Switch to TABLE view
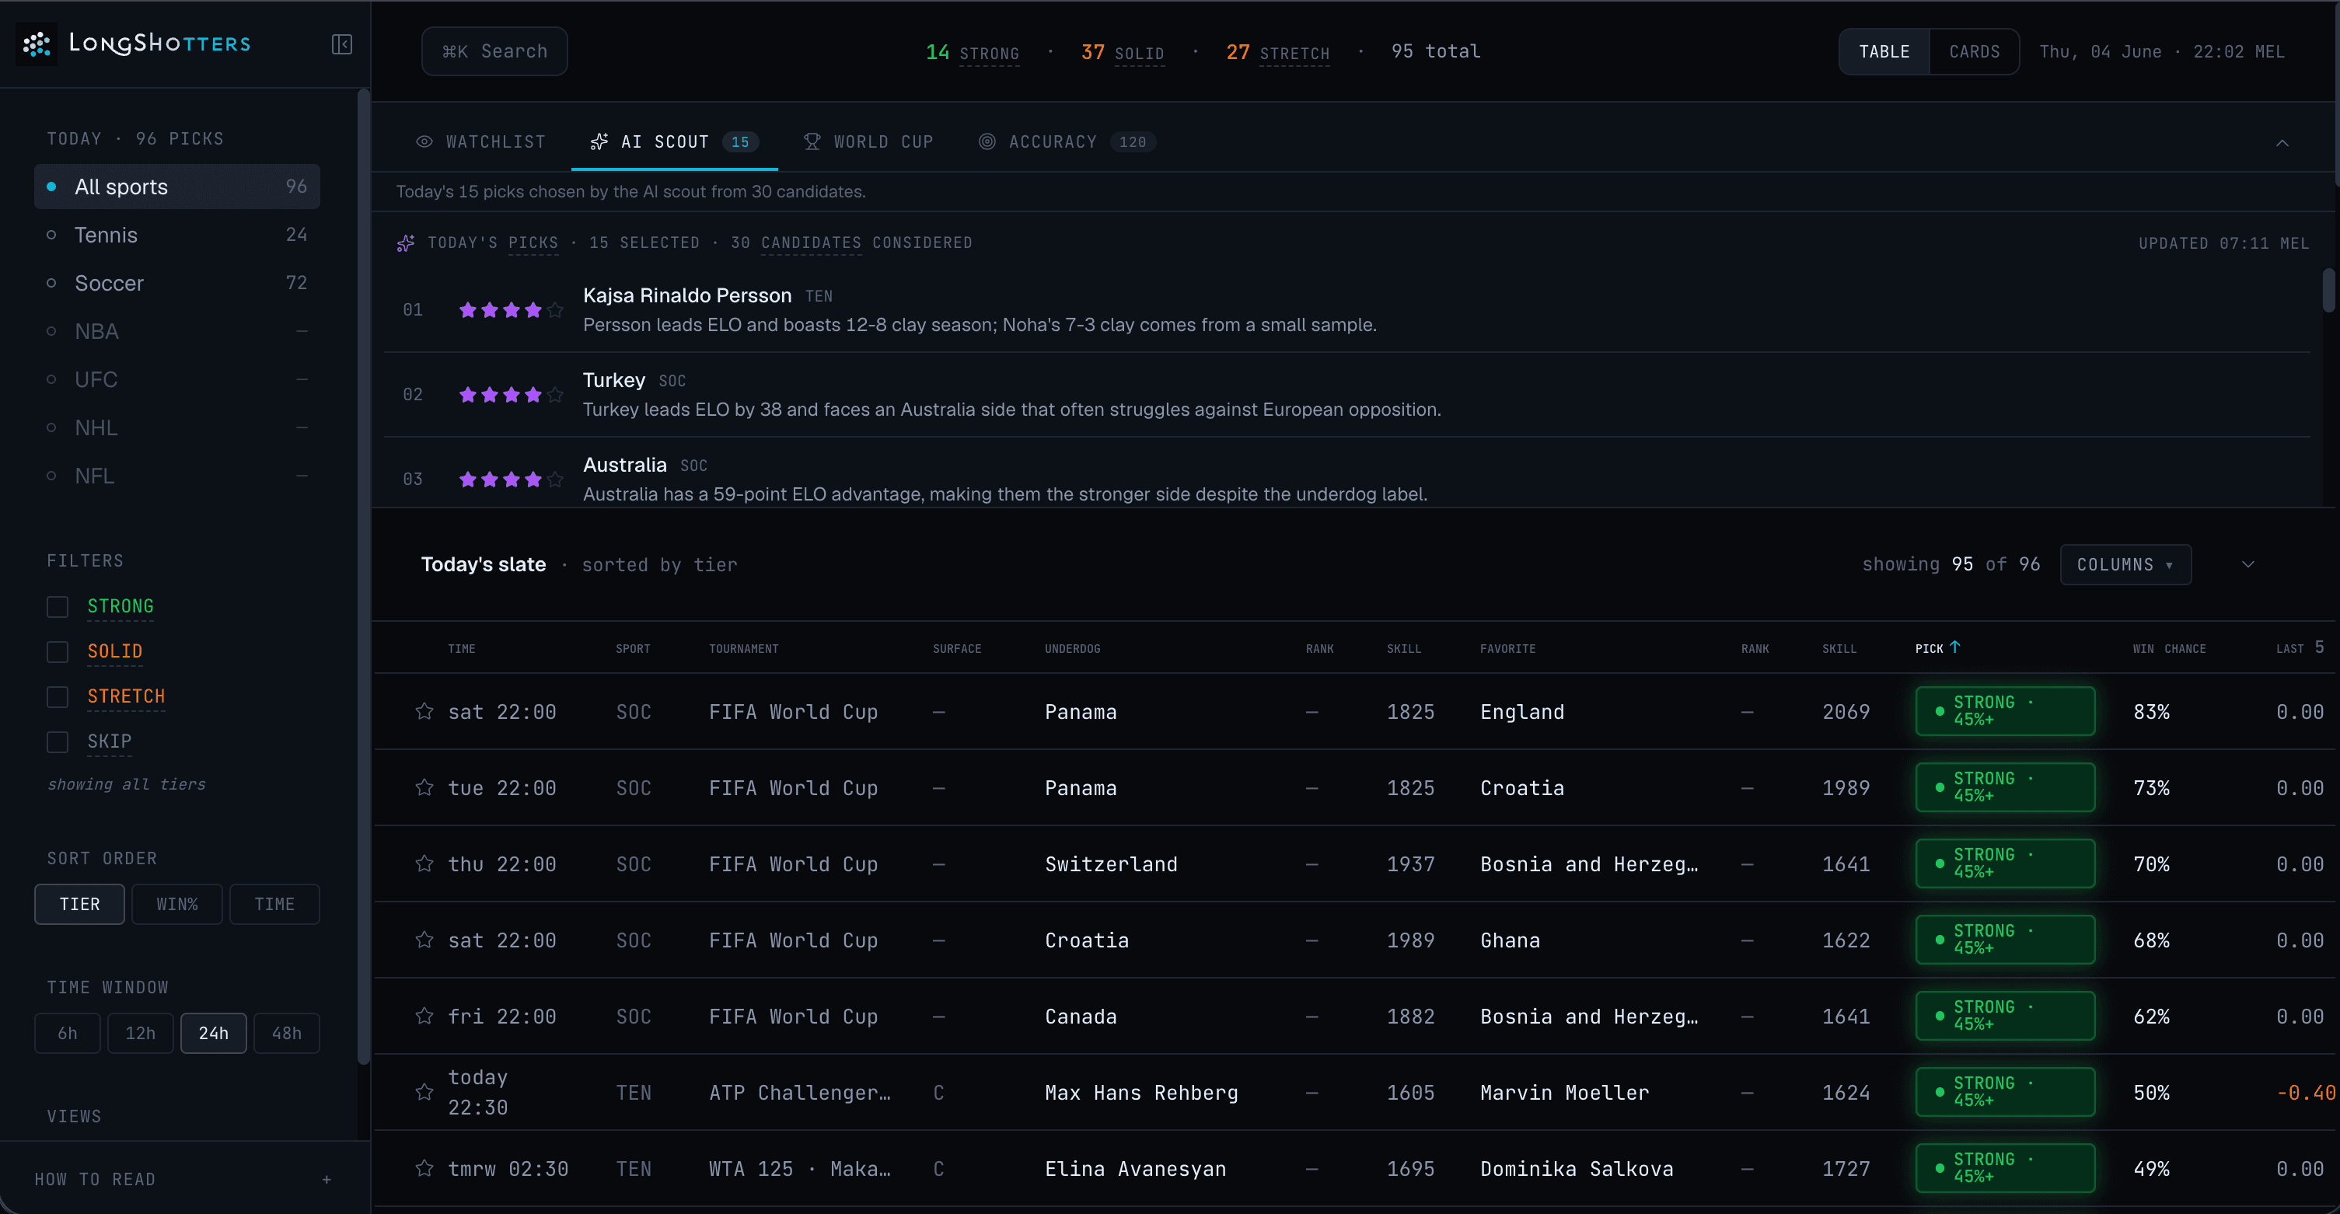This screenshot has height=1214, width=2340. pos(1884,52)
